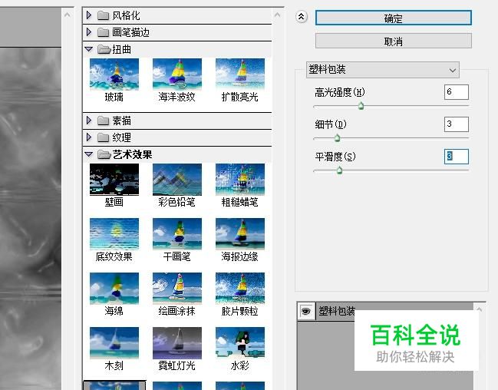
Task: Click the 艺术效果 open folder icon
Action: pyautogui.click(x=104, y=154)
